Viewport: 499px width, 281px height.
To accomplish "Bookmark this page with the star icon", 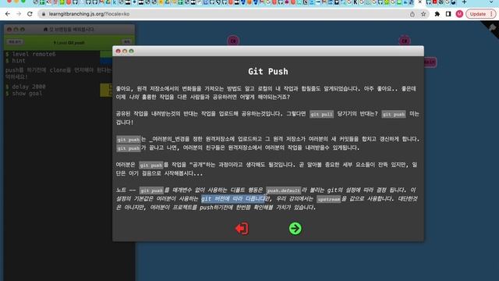I will pyautogui.click(x=423, y=14).
